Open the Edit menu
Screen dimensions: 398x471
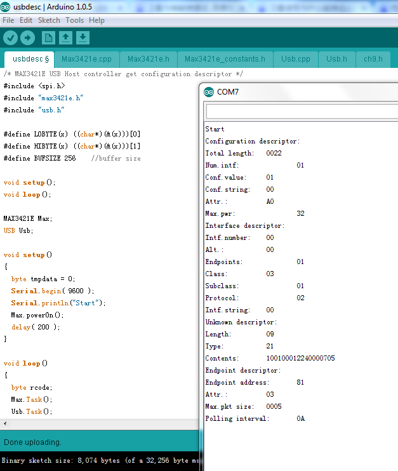[x=26, y=20]
